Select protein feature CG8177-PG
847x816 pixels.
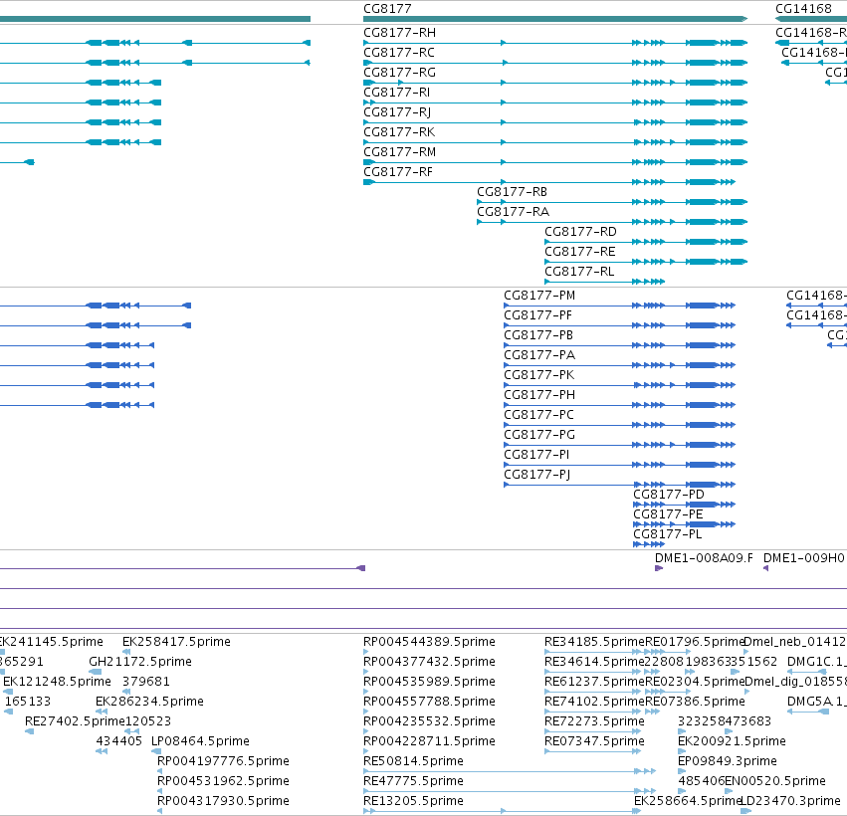click(x=539, y=435)
